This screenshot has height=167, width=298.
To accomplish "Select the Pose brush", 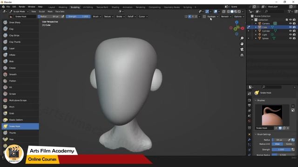I will coord(20,139).
